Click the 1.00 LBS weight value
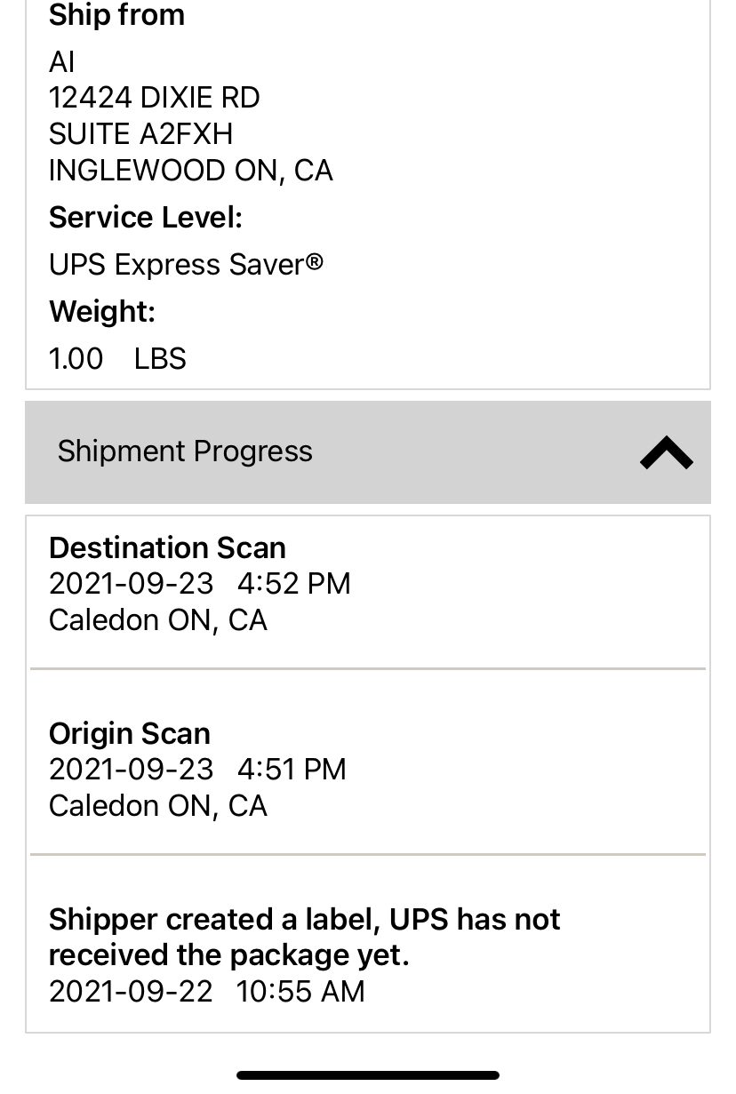Viewport: 736px width, 1094px height. 117,359
